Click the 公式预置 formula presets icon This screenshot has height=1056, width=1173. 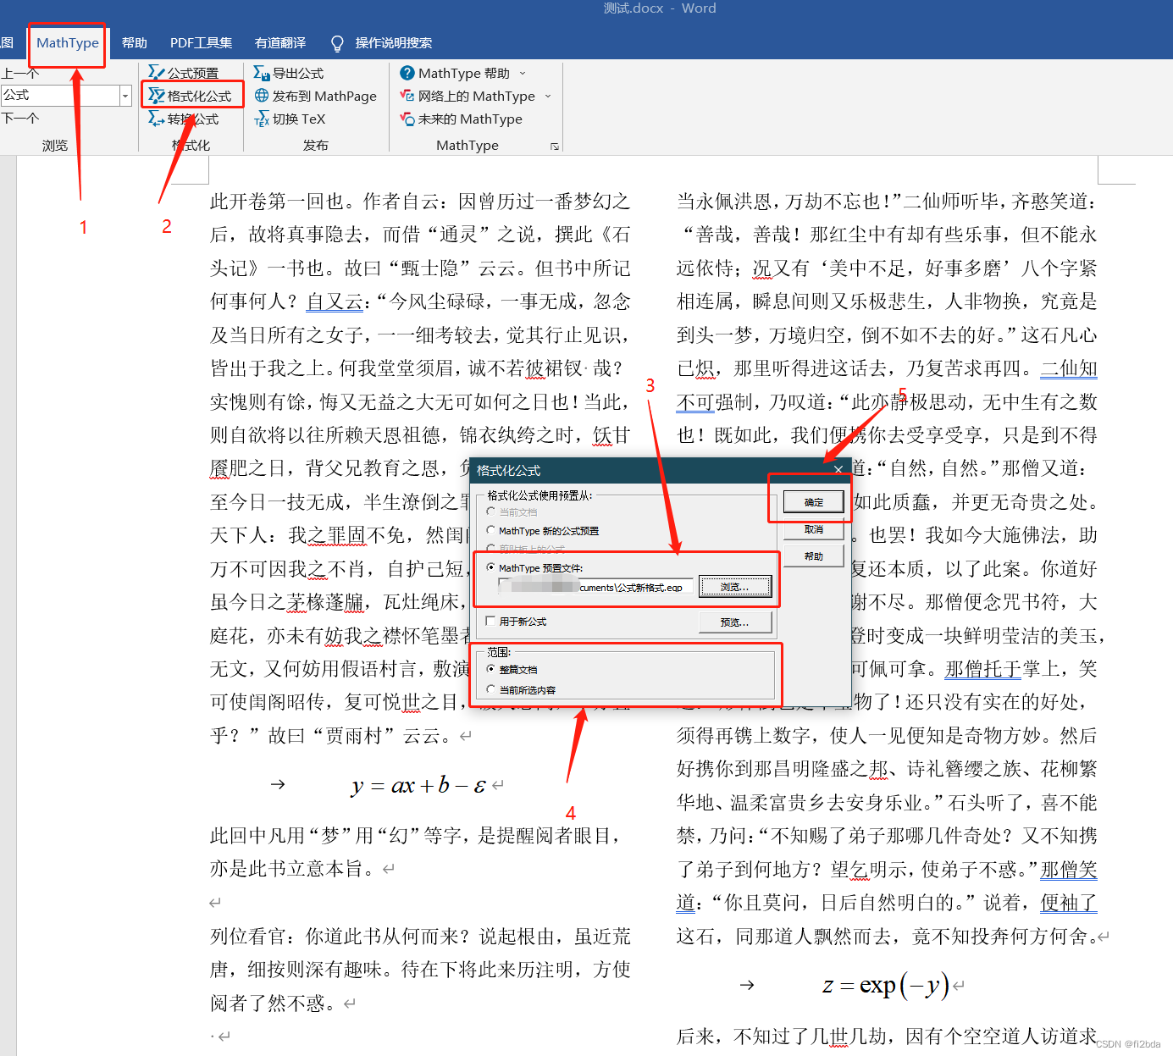(156, 73)
